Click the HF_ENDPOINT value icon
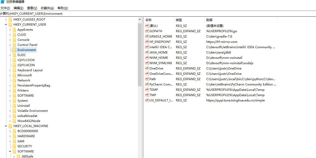The height and width of the screenshot is (158, 316). (x=147, y=42)
